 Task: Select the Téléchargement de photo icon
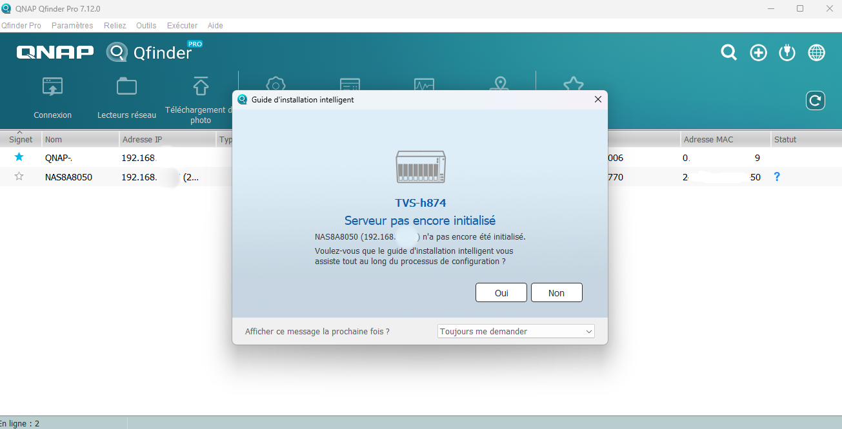pos(201,86)
